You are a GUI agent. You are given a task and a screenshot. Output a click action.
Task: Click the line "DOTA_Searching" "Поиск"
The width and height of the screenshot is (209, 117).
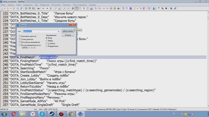(x=29, y=68)
